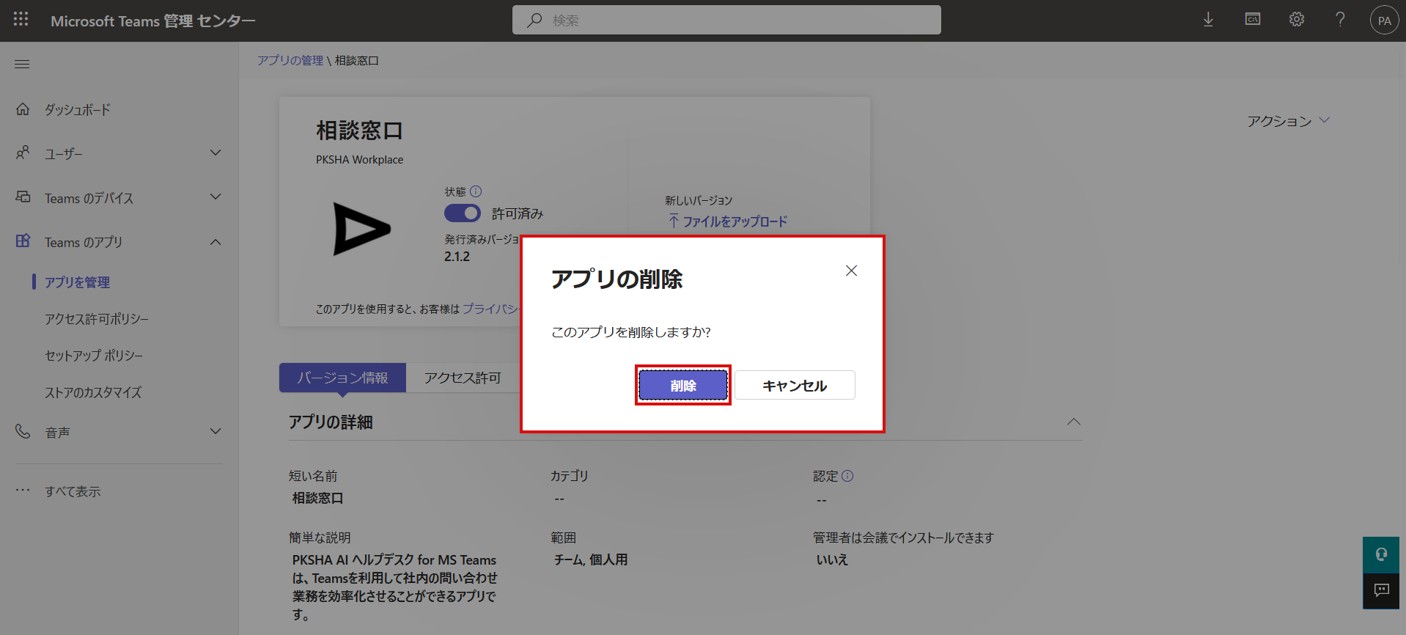Click the チーム, 個人用 scope value
Viewport: 1406px width, 635px height.
[591, 559]
